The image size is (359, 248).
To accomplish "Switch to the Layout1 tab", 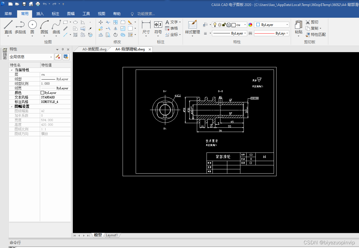I will (112, 235).
